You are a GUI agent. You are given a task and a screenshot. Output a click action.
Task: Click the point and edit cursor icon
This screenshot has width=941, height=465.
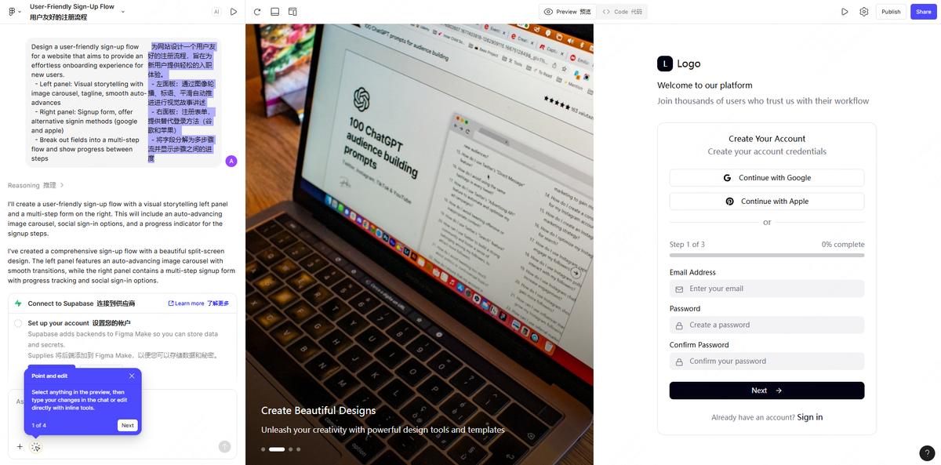(x=36, y=447)
